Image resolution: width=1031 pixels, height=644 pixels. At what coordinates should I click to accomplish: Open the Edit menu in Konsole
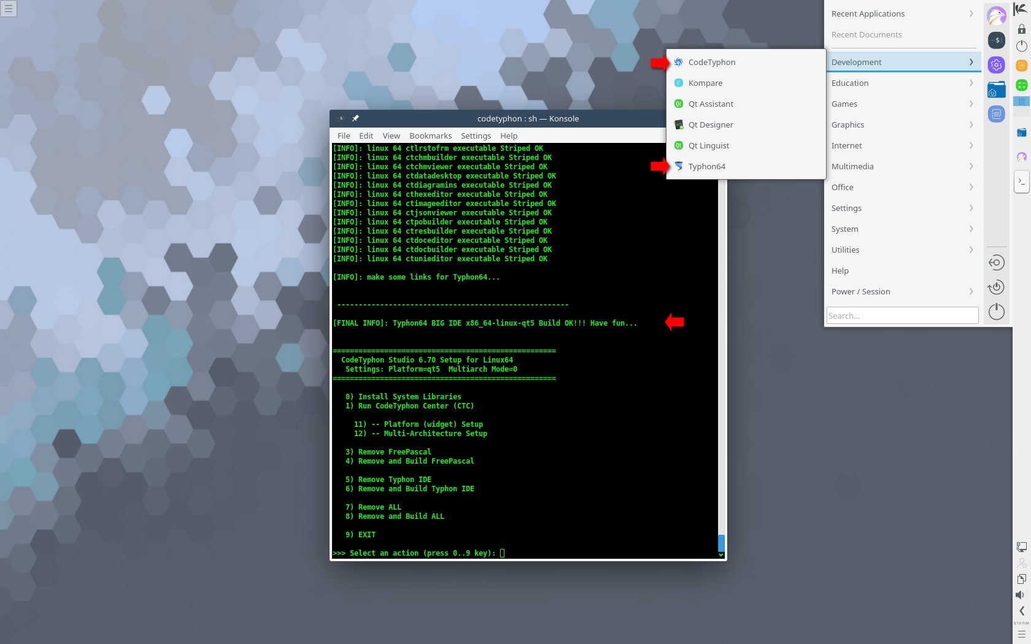tap(366, 136)
